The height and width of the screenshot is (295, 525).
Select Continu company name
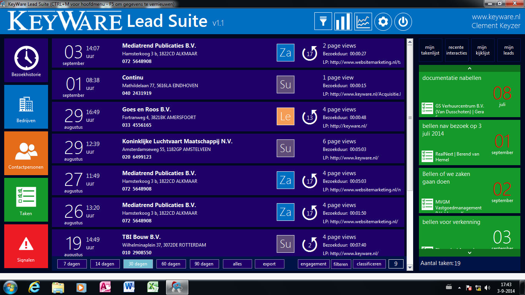(x=133, y=78)
